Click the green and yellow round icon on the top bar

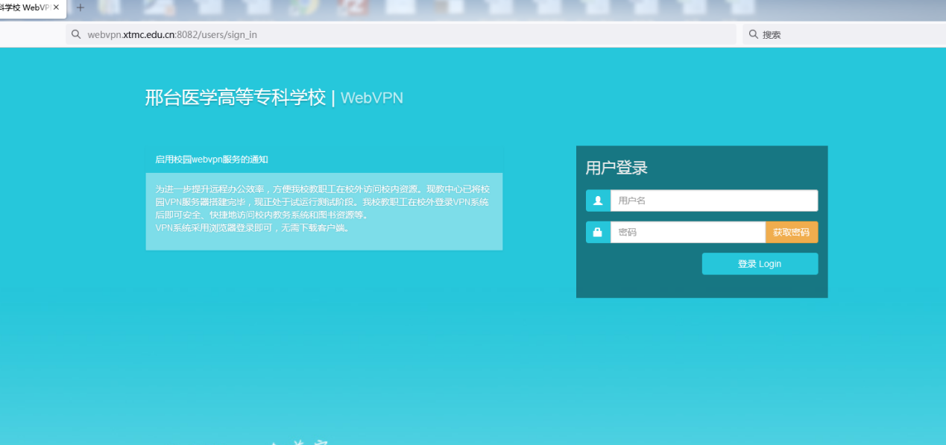coord(306,8)
